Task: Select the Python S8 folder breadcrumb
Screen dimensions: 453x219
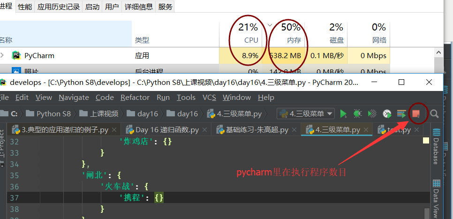Action: pyautogui.click(x=48, y=114)
